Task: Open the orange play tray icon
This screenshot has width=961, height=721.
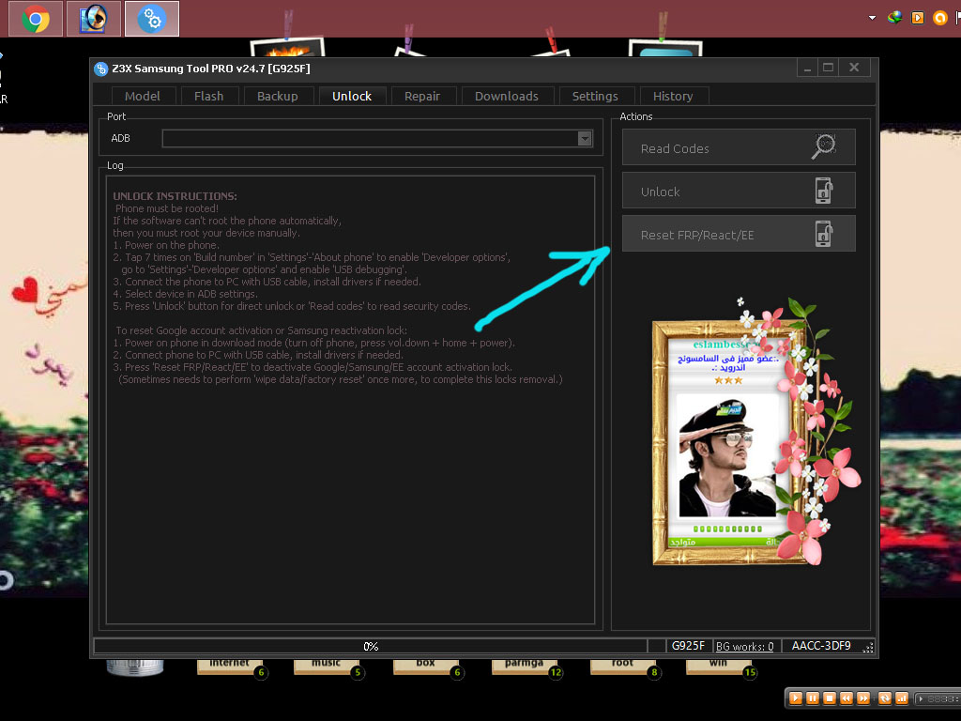Action: coord(918,18)
